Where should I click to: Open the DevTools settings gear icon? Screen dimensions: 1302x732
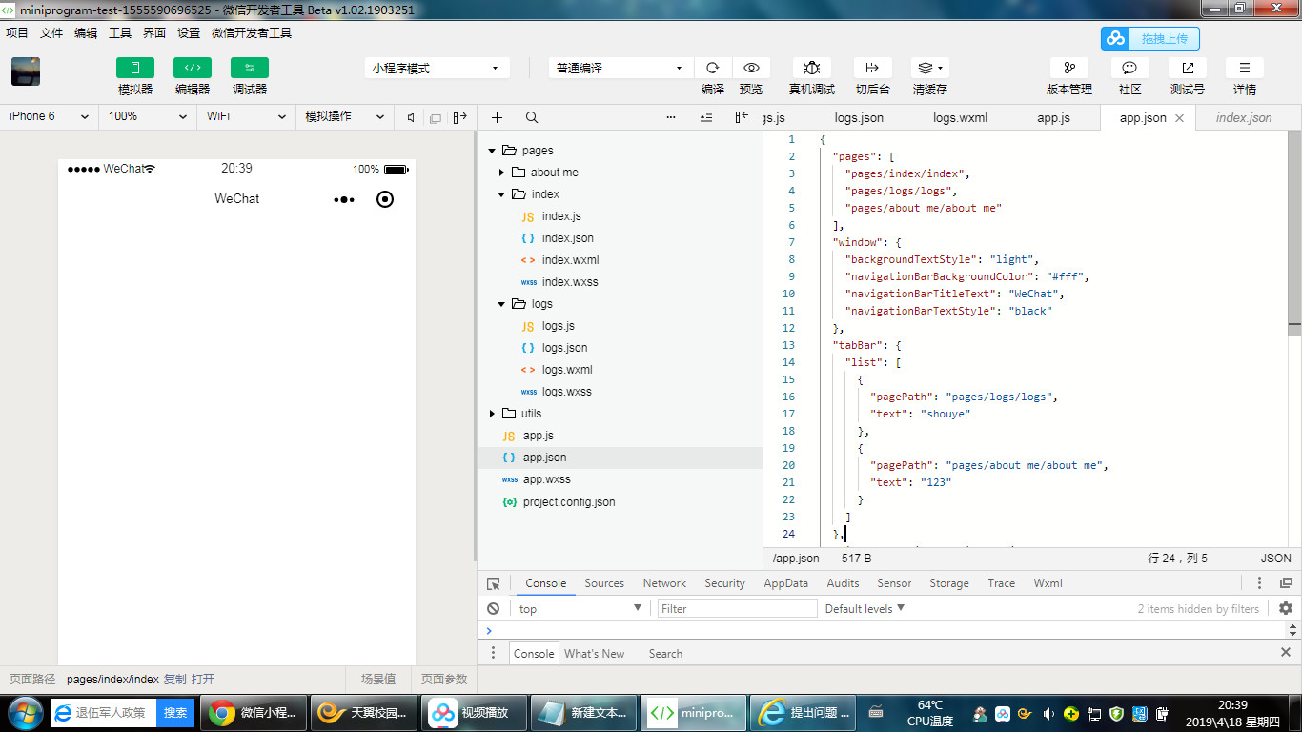click(1285, 608)
